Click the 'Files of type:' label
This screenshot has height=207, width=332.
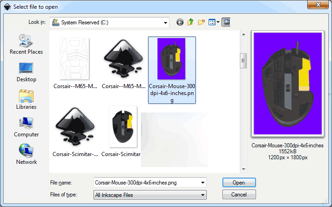tap(64, 195)
